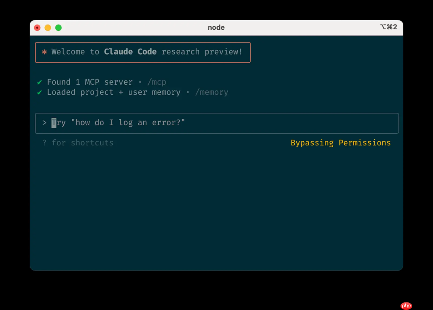Image resolution: width=433 pixels, height=310 pixels.
Task: Click the Found 1 MCP server text
Action: (90, 82)
